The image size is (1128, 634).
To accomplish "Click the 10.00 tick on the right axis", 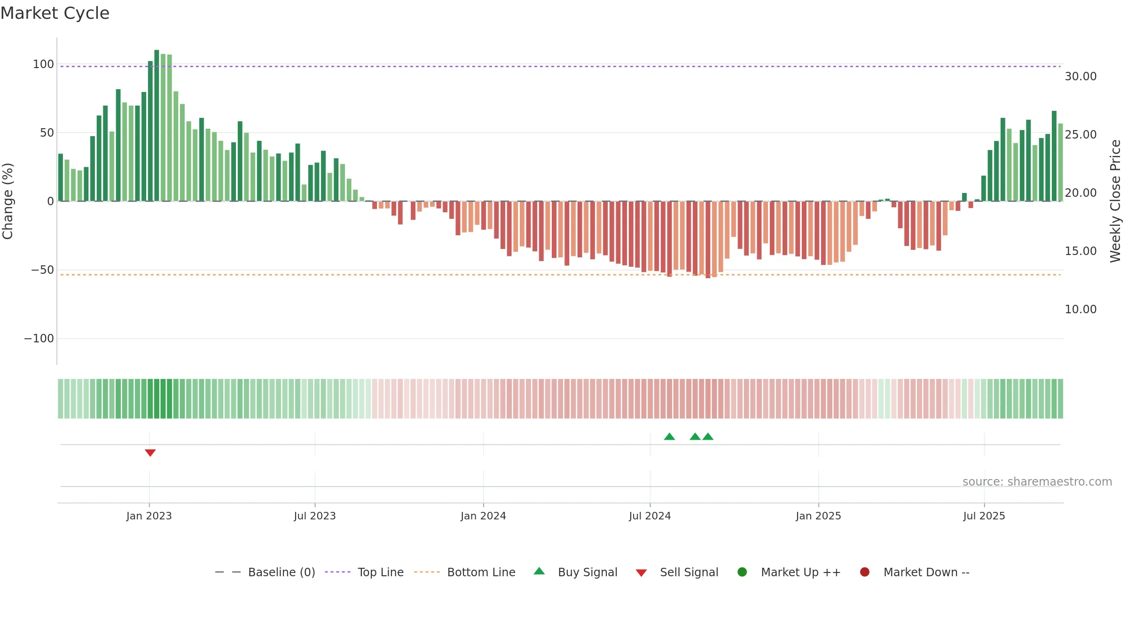I will pyautogui.click(x=1081, y=309).
